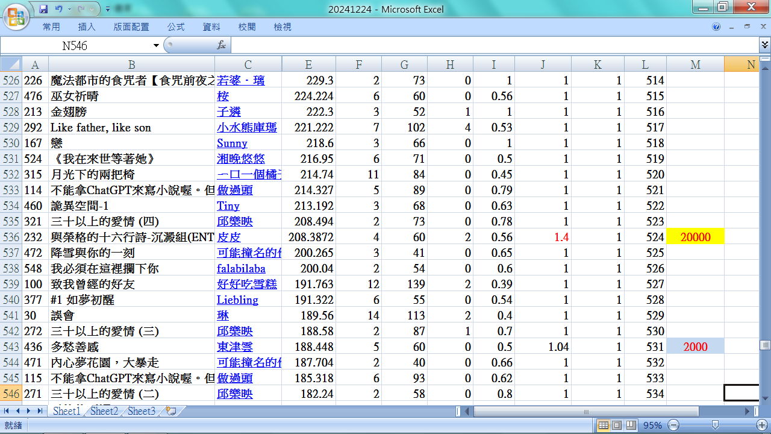Screen dimensions: 771x434
Task: Select all cells with the corner button
Action: (x=11, y=64)
